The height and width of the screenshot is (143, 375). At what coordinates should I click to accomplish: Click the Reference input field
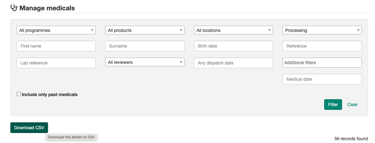tap(322, 46)
